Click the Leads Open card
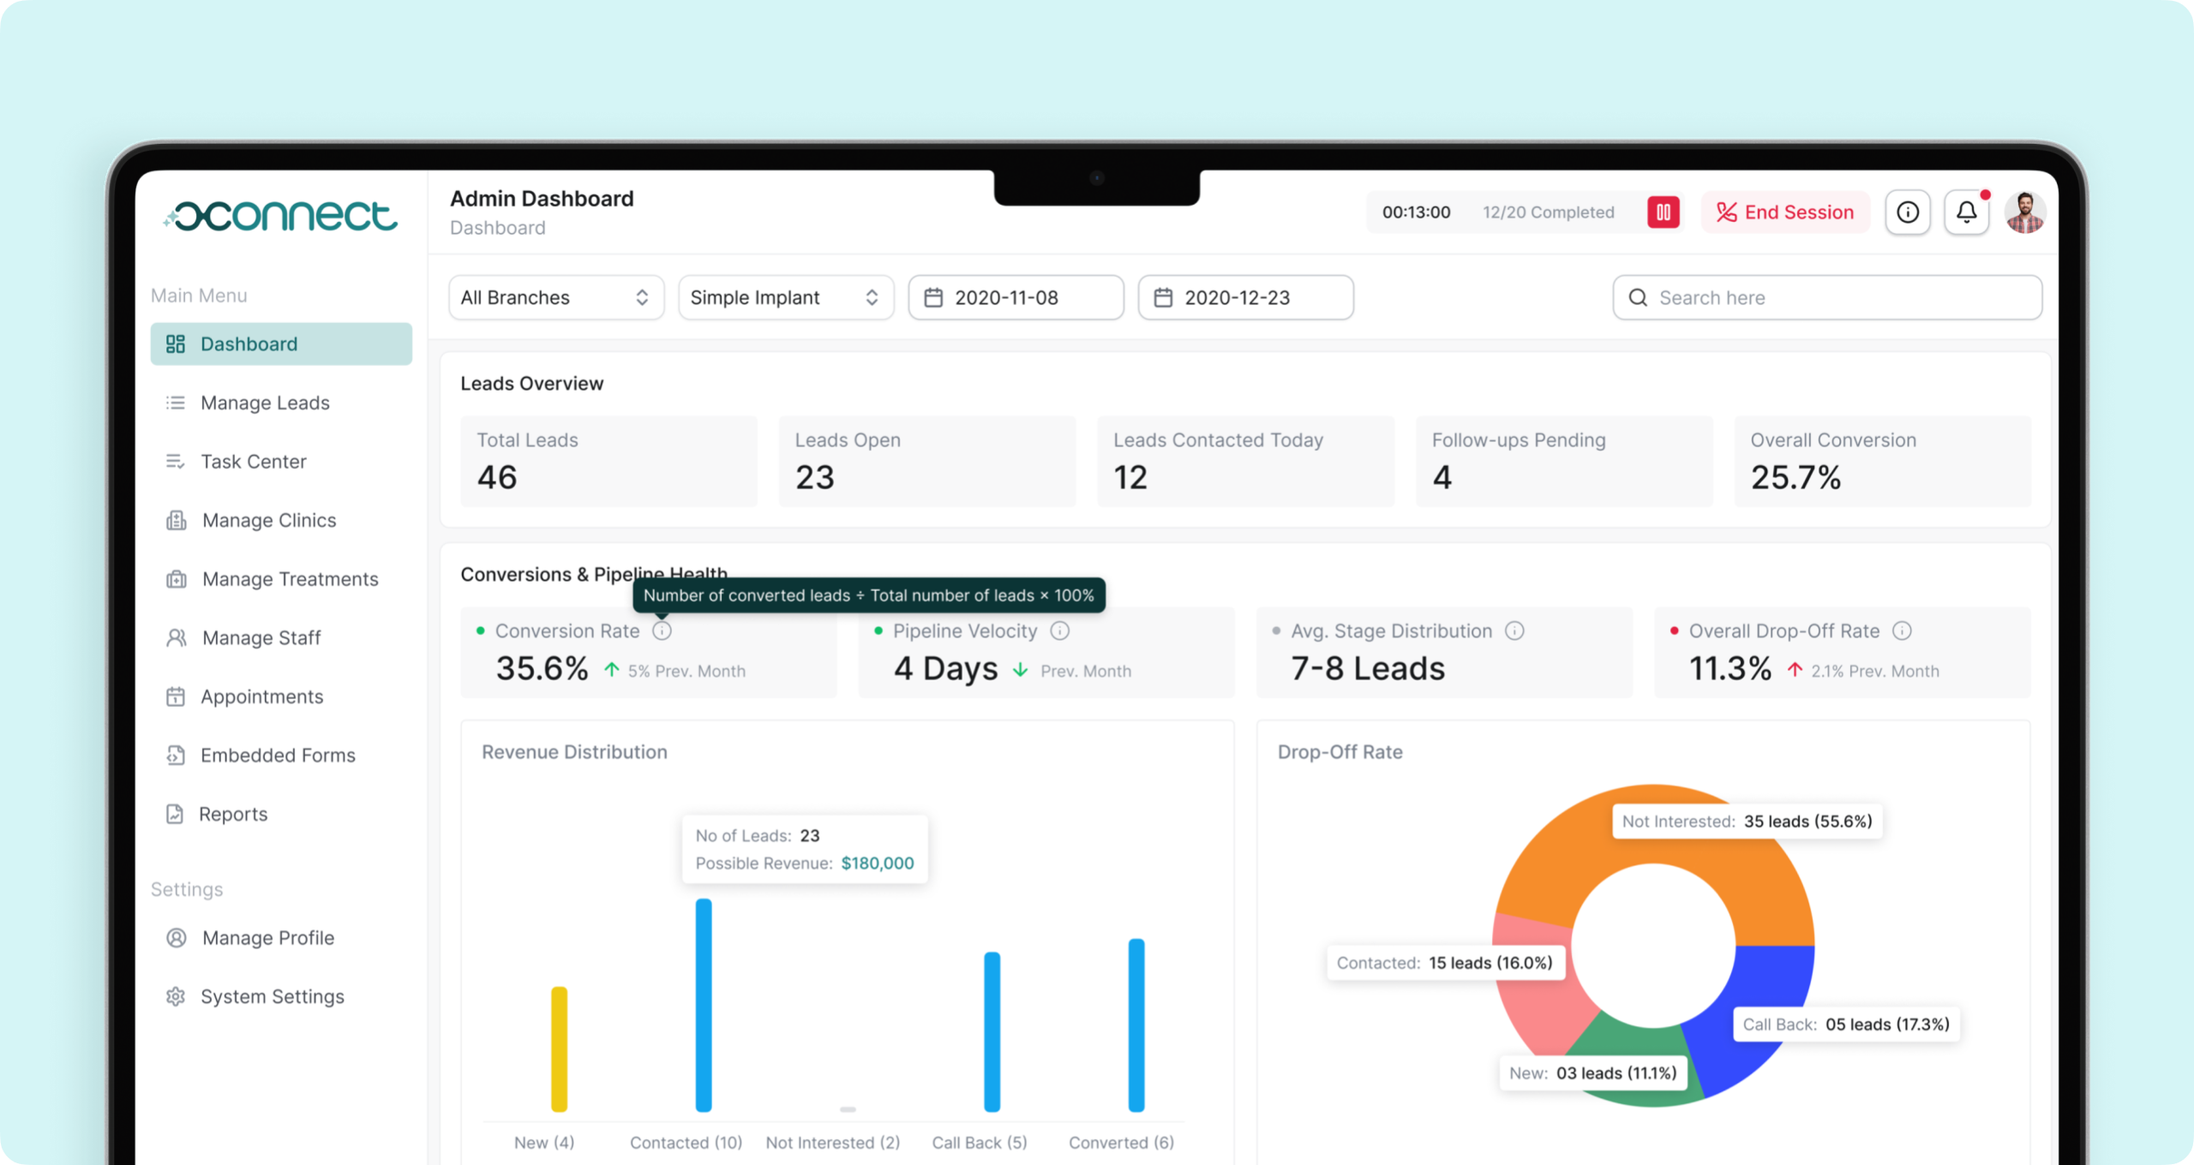This screenshot has height=1165, width=2194. (x=927, y=462)
